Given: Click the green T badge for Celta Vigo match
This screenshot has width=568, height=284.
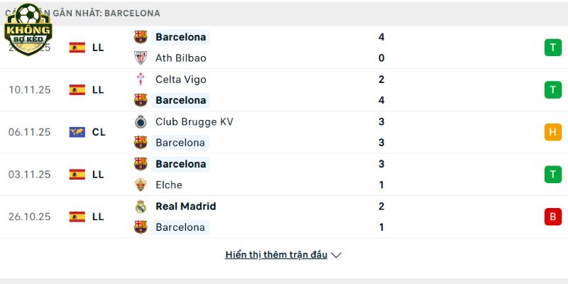Looking at the screenshot, I should (x=552, y=90).
